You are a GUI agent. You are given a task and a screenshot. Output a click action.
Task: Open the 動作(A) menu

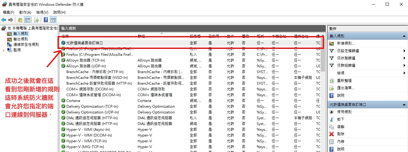point(25,12)
